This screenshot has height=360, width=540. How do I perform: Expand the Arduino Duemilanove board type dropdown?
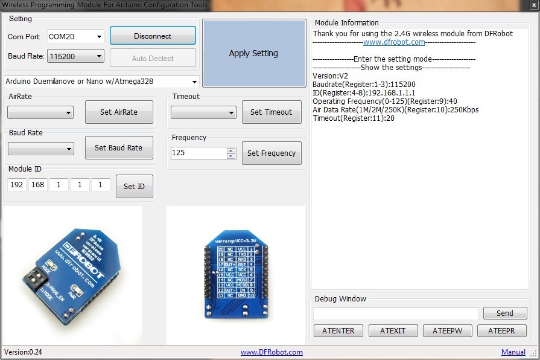pyautogui.click(x=101, y=82)
